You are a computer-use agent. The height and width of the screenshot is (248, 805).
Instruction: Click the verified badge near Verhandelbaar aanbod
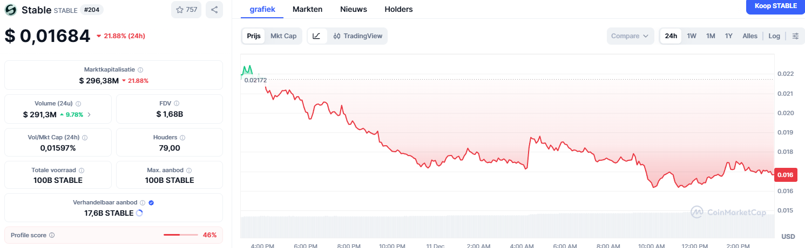pos(151,203)
